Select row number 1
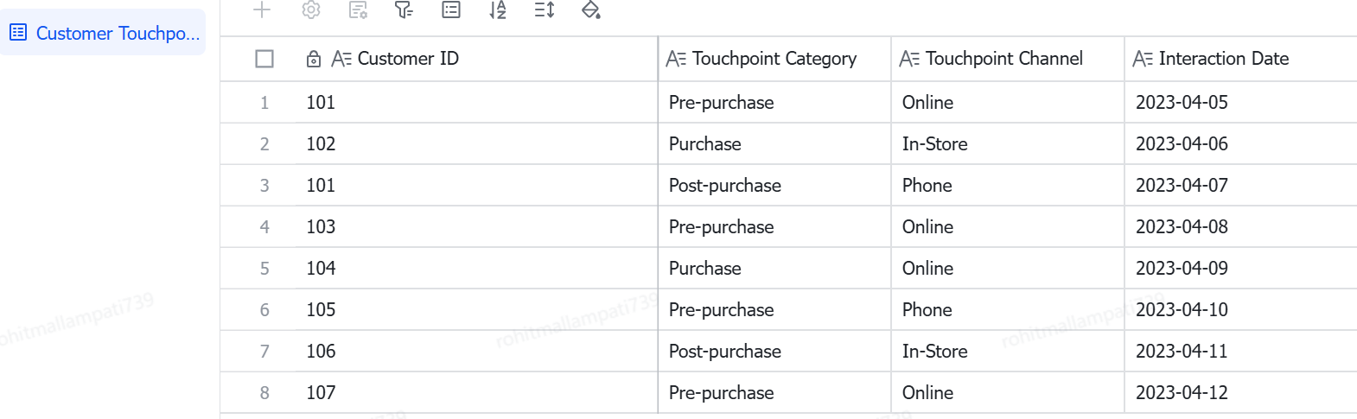The image size is (1357, 419). pyautogui.click(x=264, y=103)
